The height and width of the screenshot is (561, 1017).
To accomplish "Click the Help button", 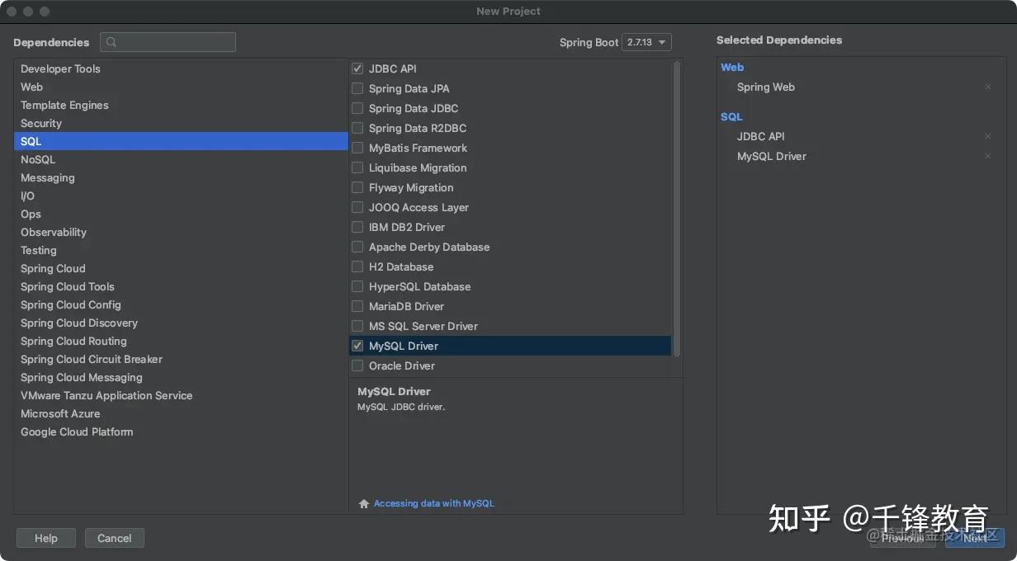I will pyautogui.click(x=46, y=539).
